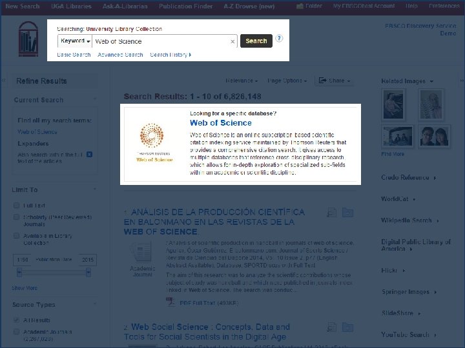This screenshot has height=348, width=465.
Task: Click the Thomson Reuters Web of Science logo
Action: 154,142
